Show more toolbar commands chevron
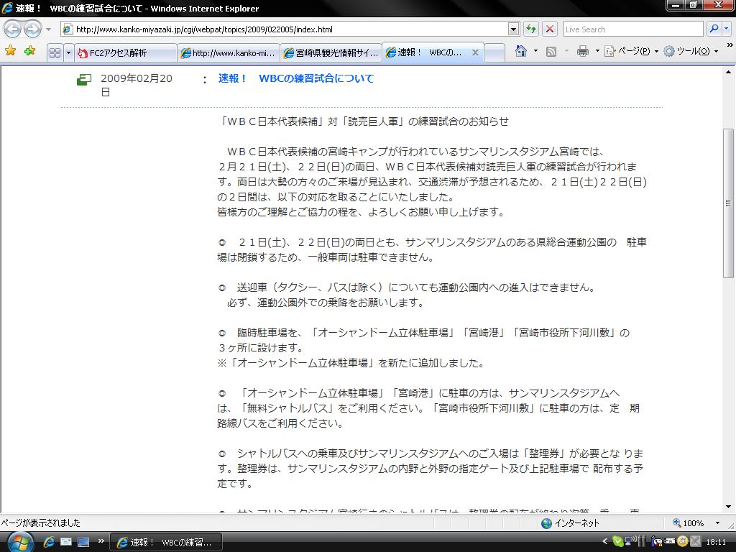Viewport: 736px width, 552px height. point(730,45)
